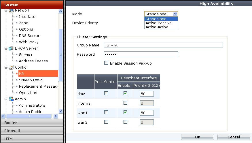This screenshot has height=143, width=252.
Task: Enable Session Pick-up checkbox
Action: click(106, 63)
